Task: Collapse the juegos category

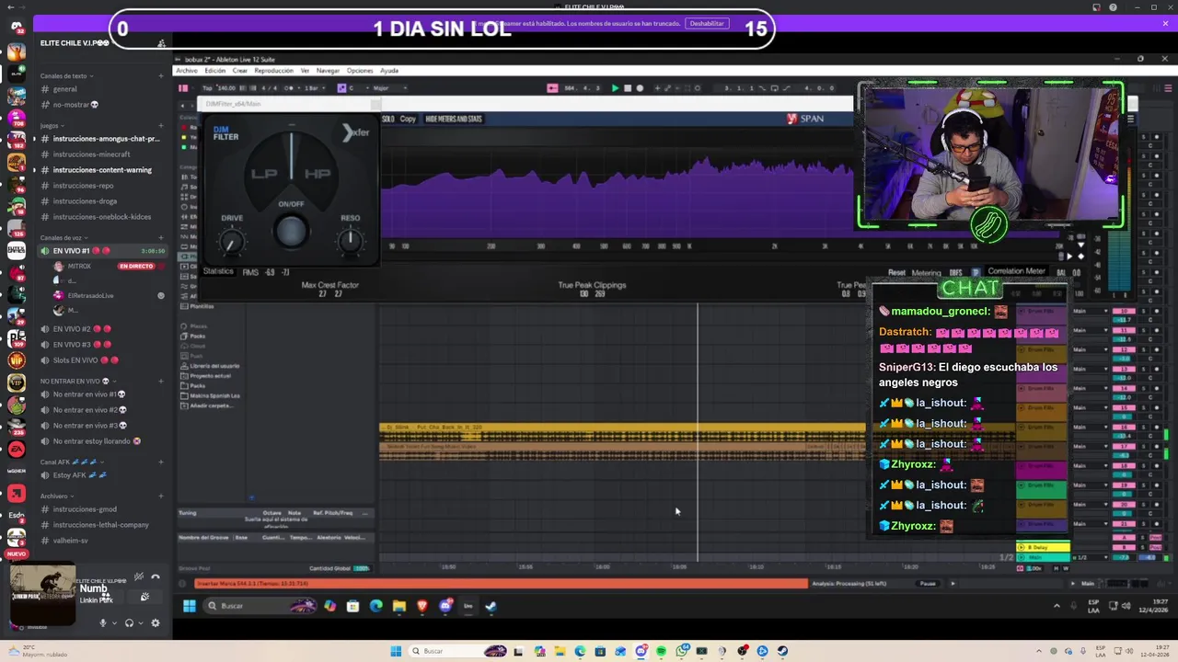Action: click(52, 125)
